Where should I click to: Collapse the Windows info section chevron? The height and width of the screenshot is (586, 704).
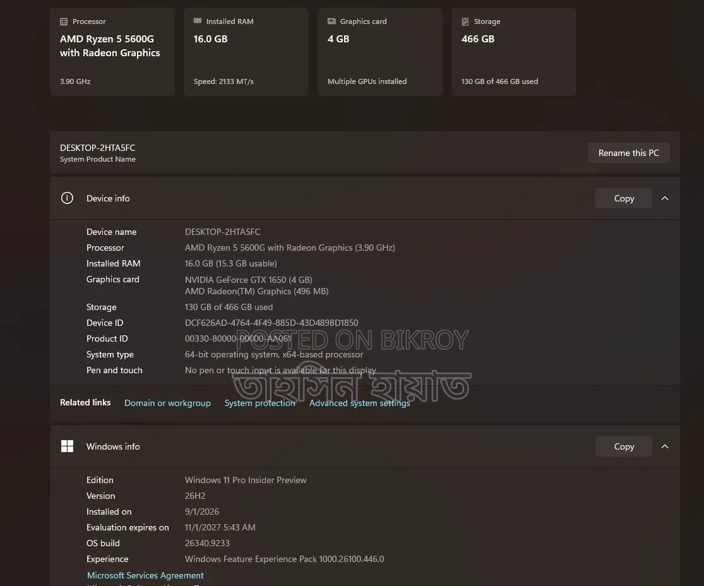665,446
